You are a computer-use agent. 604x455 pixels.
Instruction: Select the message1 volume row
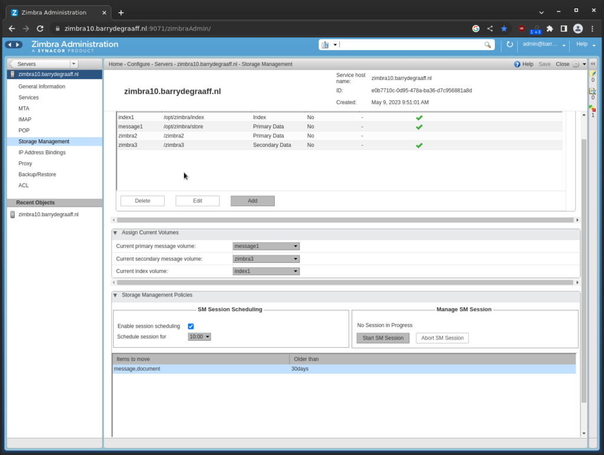pos(339,127)
